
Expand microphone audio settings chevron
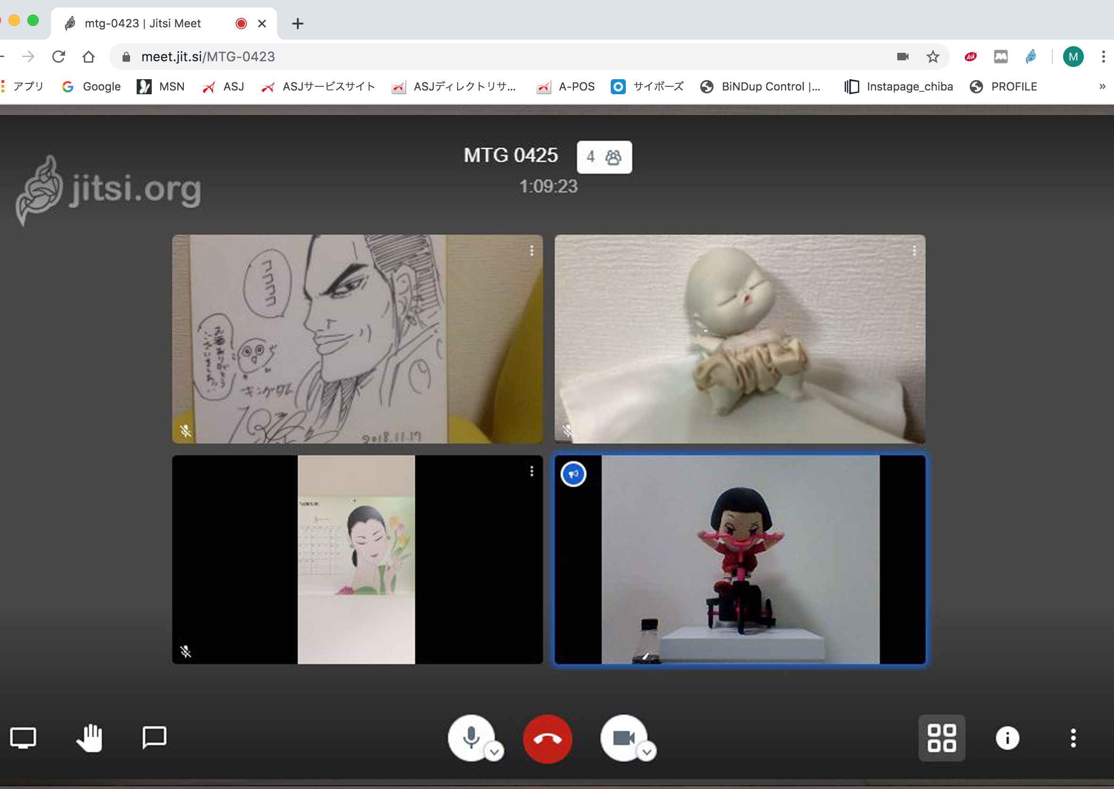pos(494,752)
